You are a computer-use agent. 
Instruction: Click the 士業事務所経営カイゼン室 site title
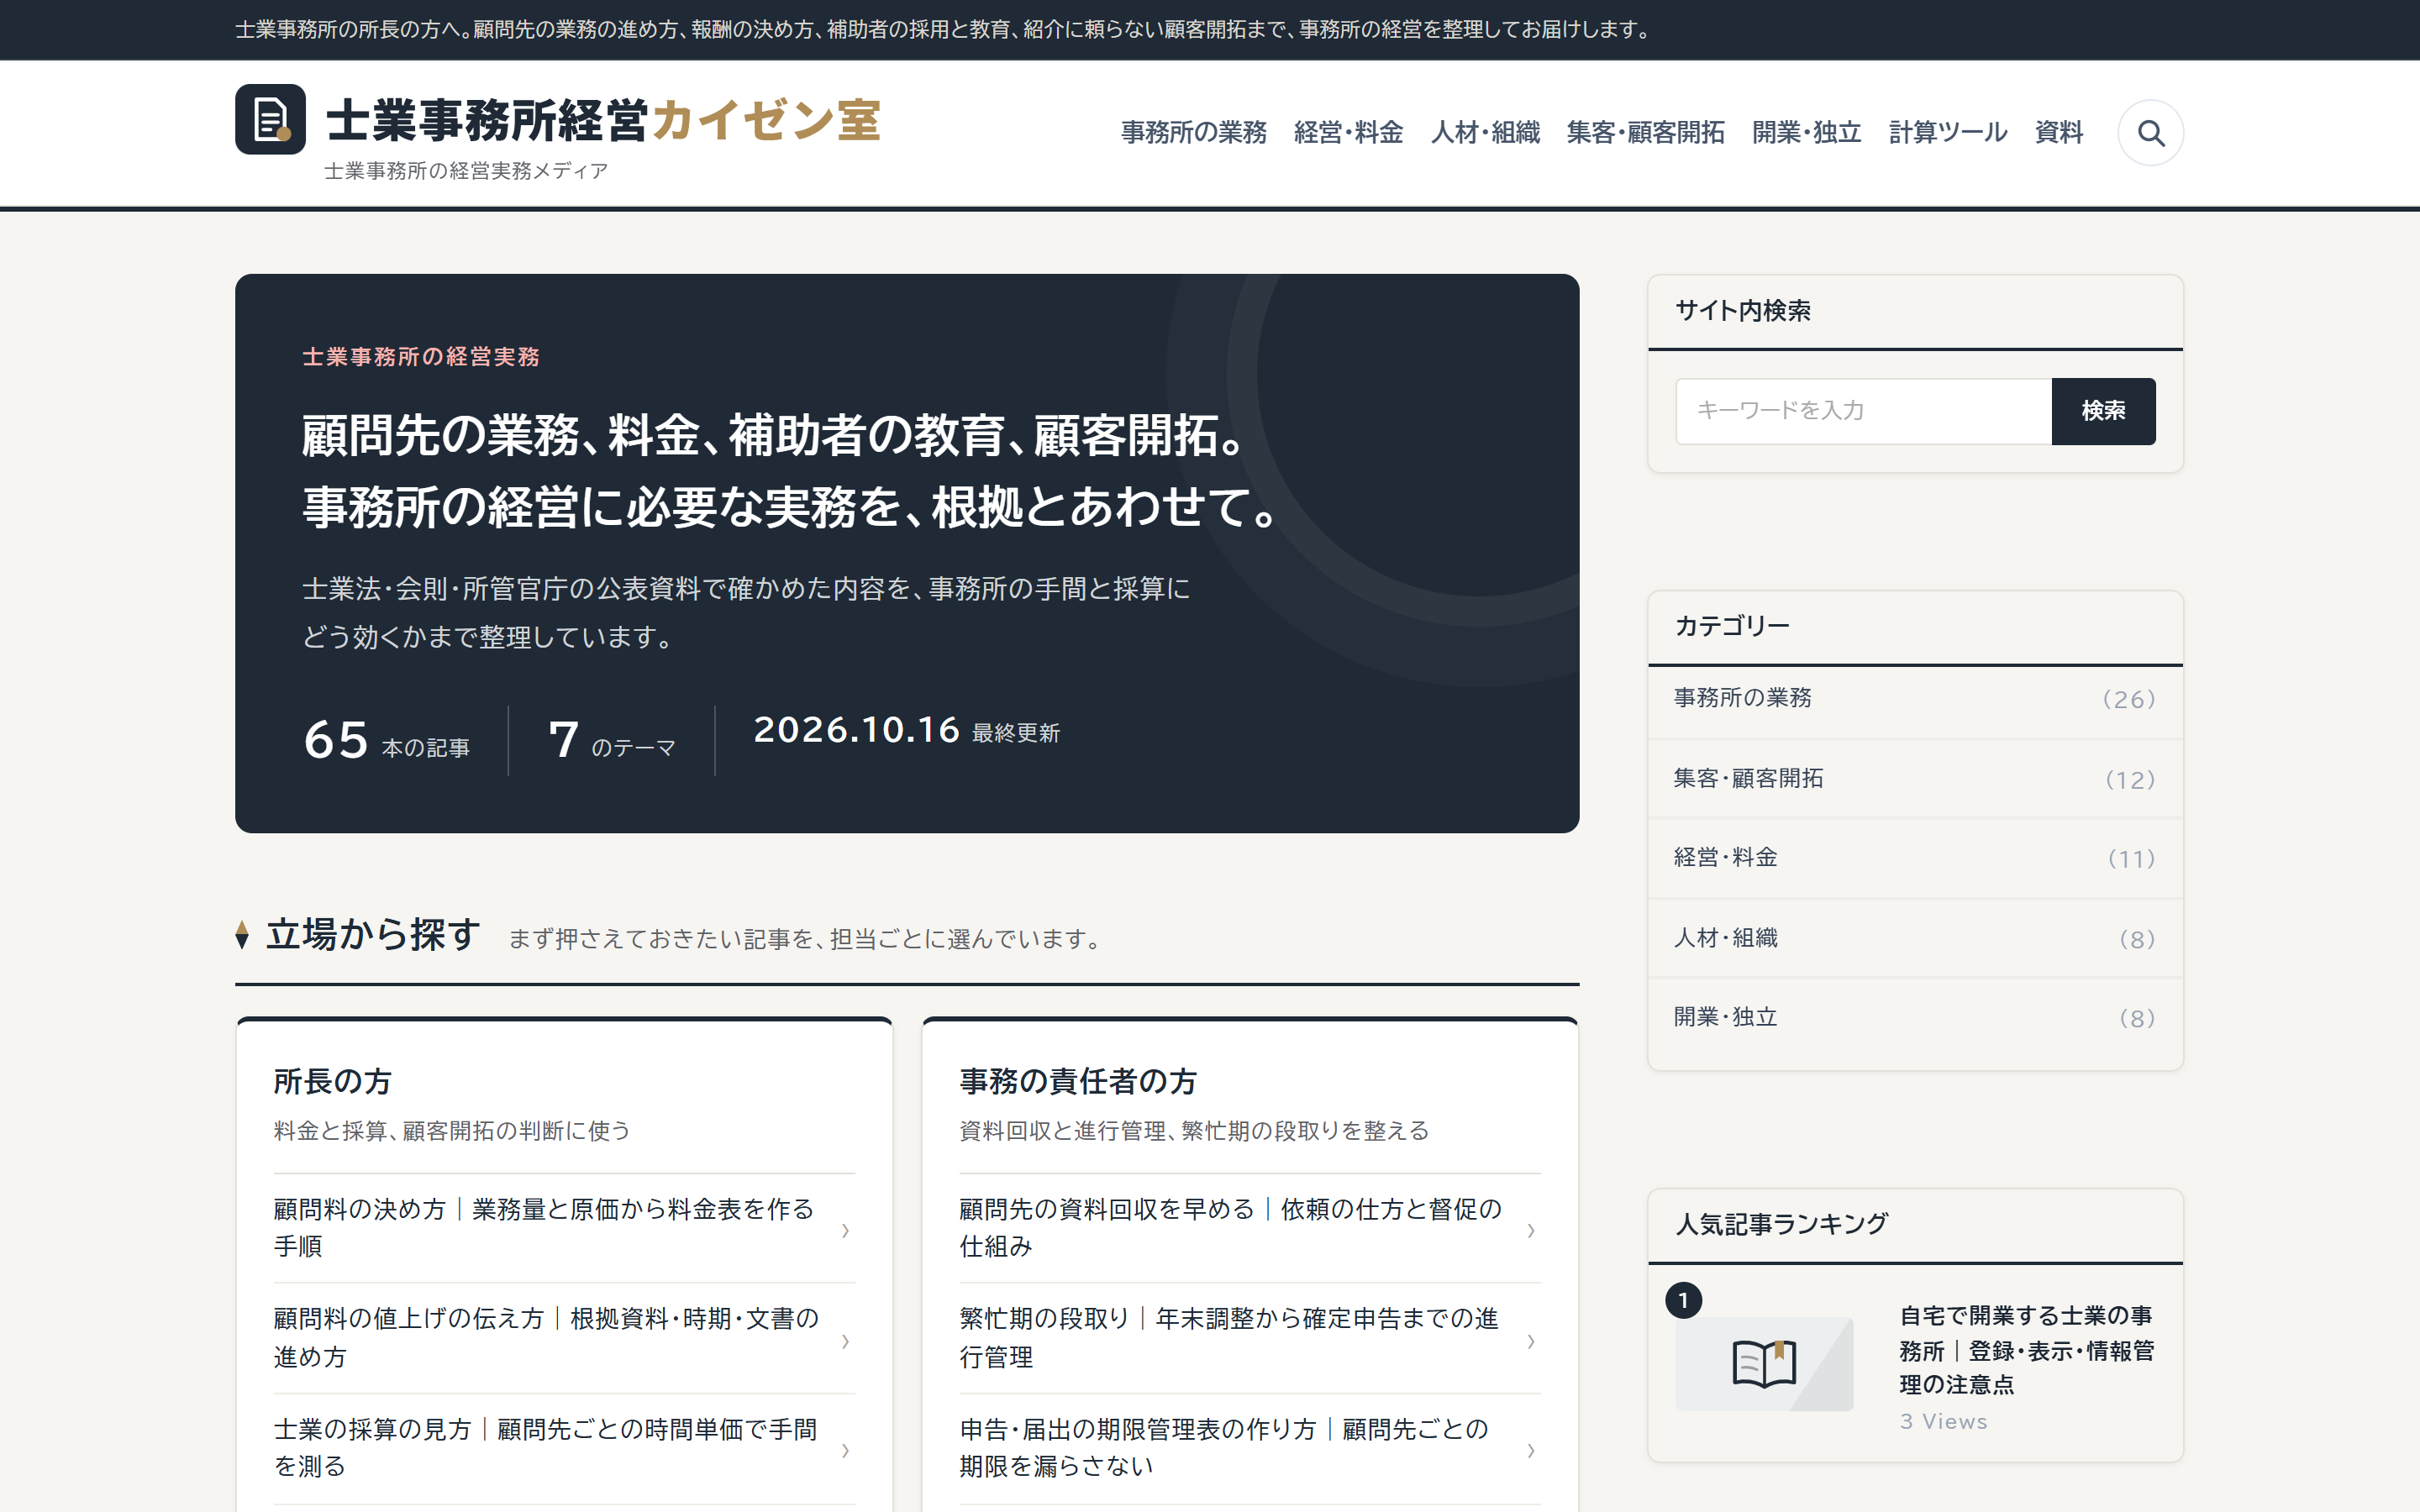(603, 120)
